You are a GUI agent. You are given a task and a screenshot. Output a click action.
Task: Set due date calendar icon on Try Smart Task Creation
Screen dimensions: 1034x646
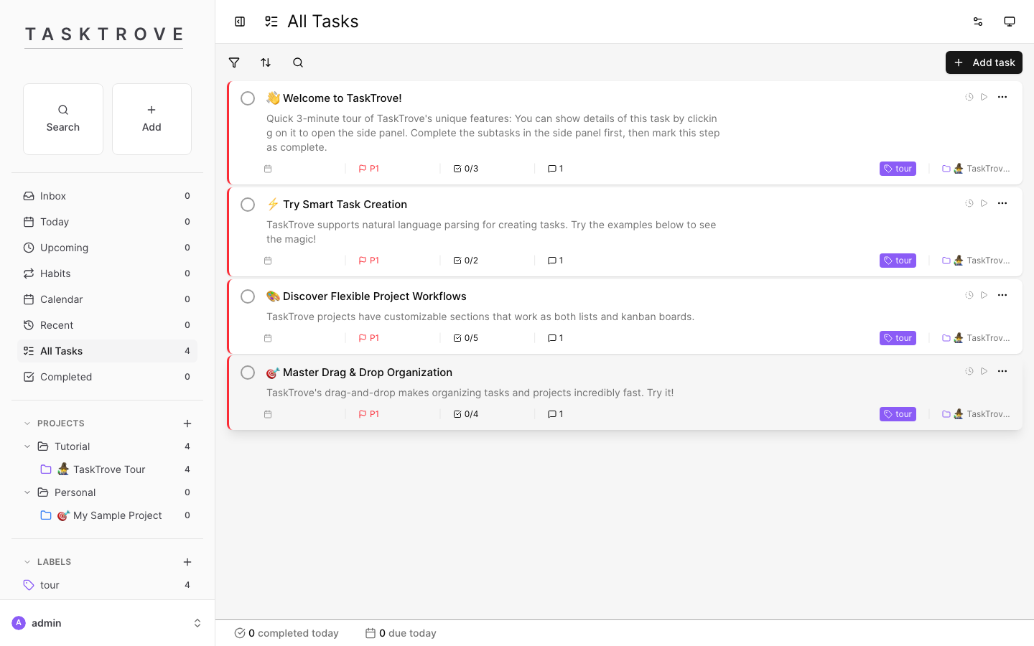[x=268, y=261]
